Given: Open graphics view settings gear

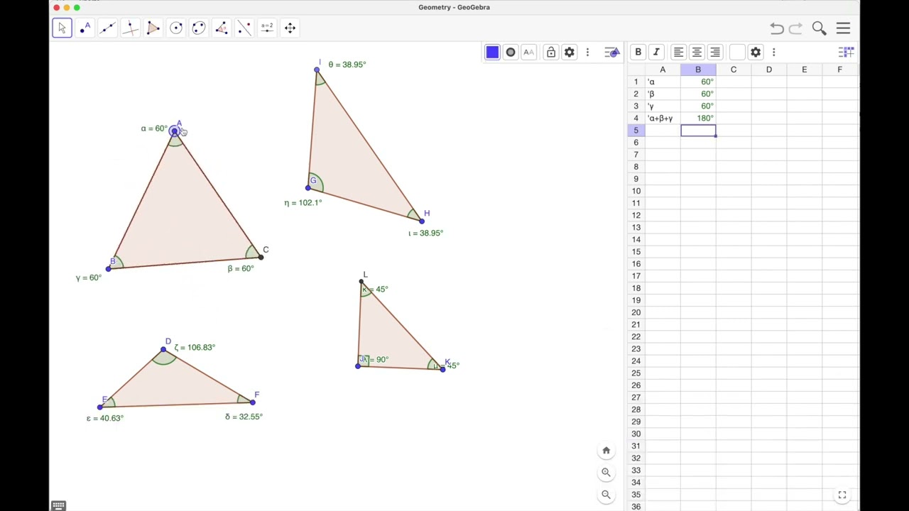Looking at the screenshot, I should pyautogui.click(x=570, y=53).
